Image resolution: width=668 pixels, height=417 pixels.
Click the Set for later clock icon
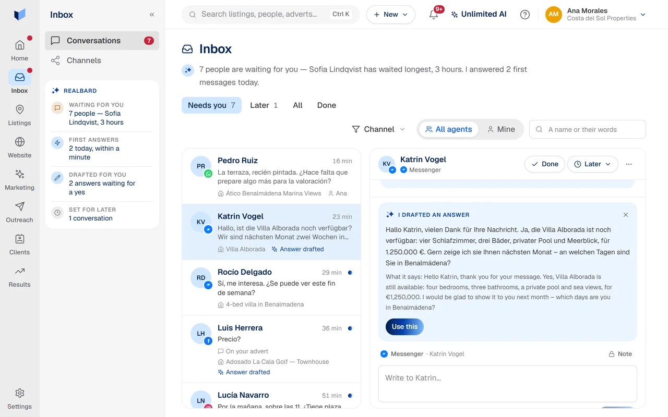click(57, 213)
